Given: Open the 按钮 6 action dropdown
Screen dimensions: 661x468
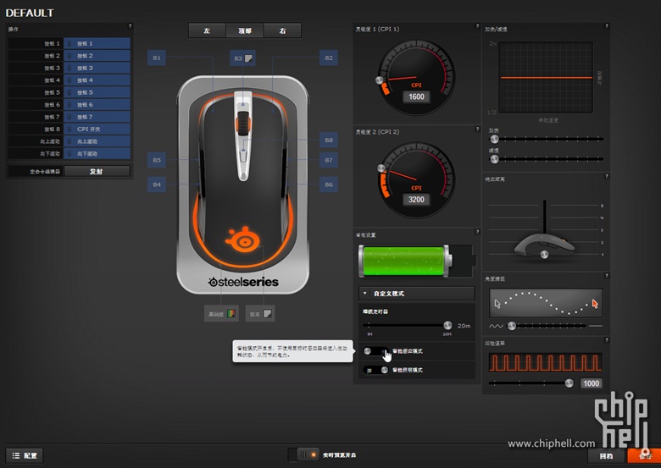Looking at the screenshot, I should click(x=97, y=104).
